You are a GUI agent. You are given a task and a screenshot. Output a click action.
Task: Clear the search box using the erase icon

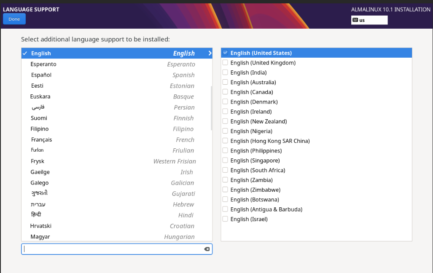pyautogui.click(x=207, y=249)
